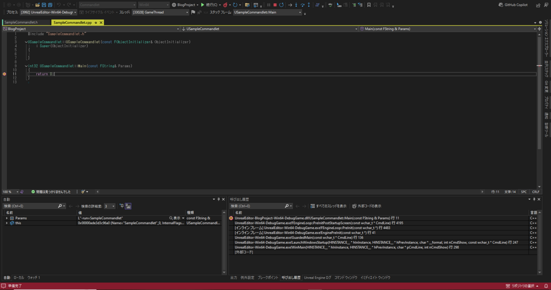Step into the next statement
This screenshot has width=551, height=290.
(296, 5)
